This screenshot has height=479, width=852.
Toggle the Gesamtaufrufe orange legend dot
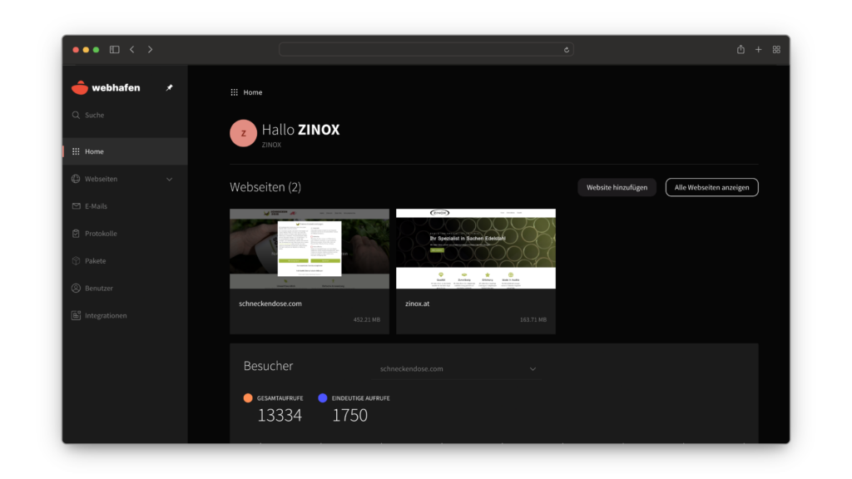(x=248, y=398)
